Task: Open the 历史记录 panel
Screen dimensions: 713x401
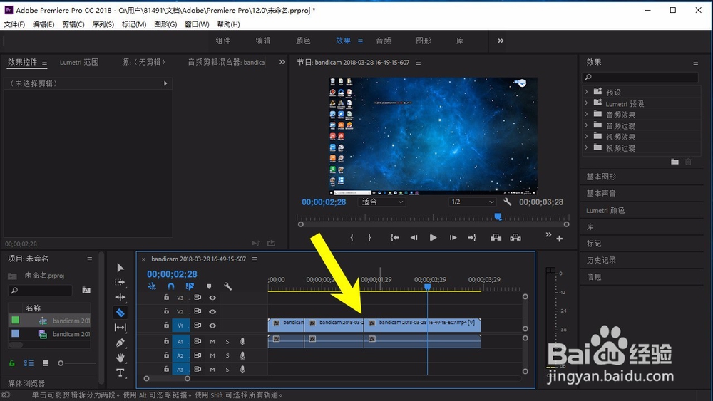Action: click(601, 260)
